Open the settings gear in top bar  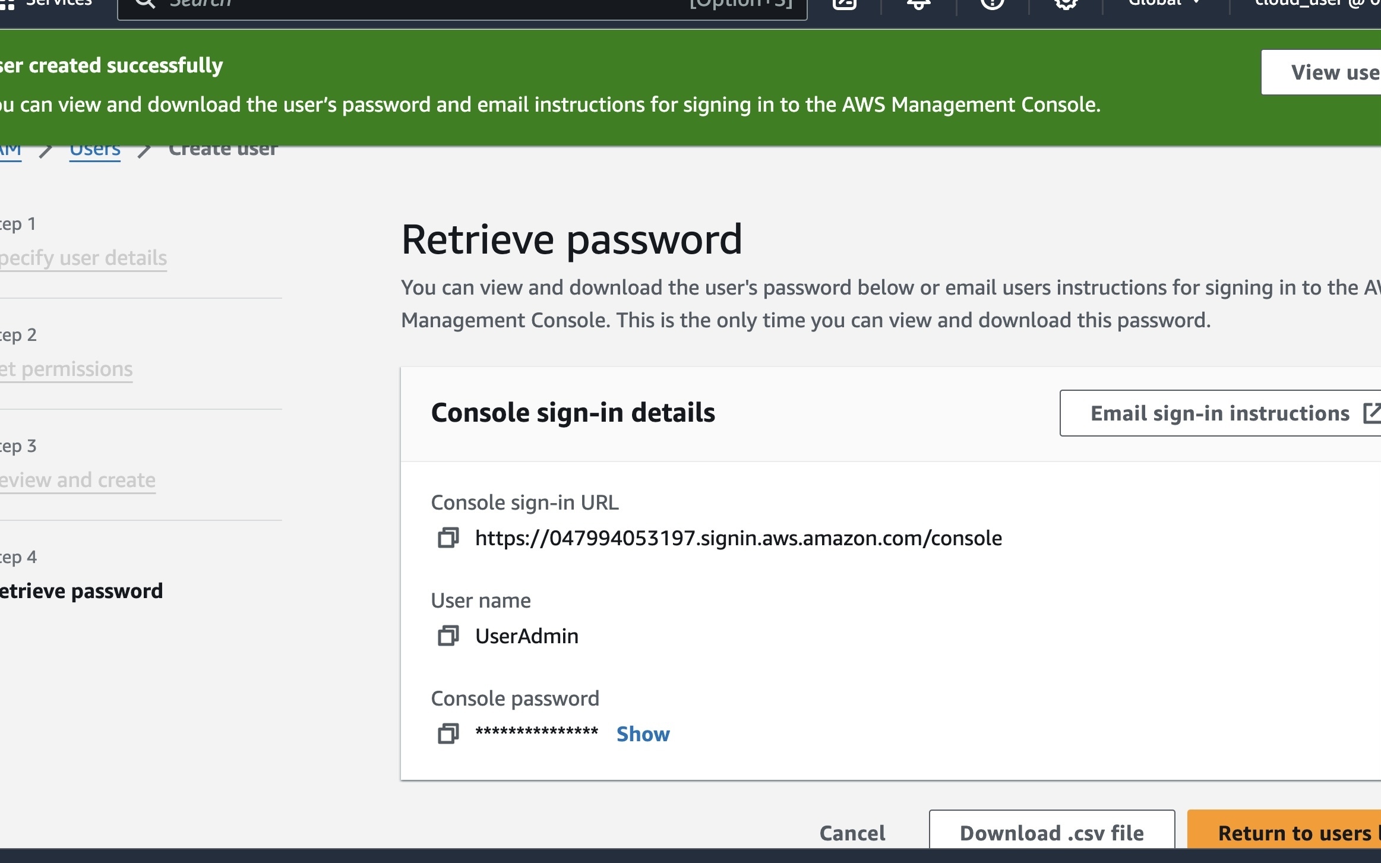1066,4
